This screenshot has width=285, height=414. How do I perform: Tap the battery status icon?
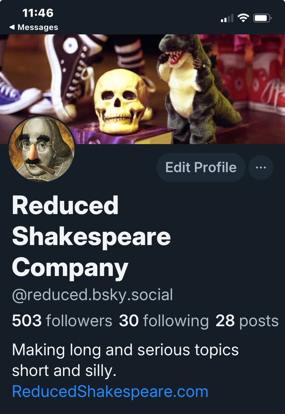coord(262,18)
